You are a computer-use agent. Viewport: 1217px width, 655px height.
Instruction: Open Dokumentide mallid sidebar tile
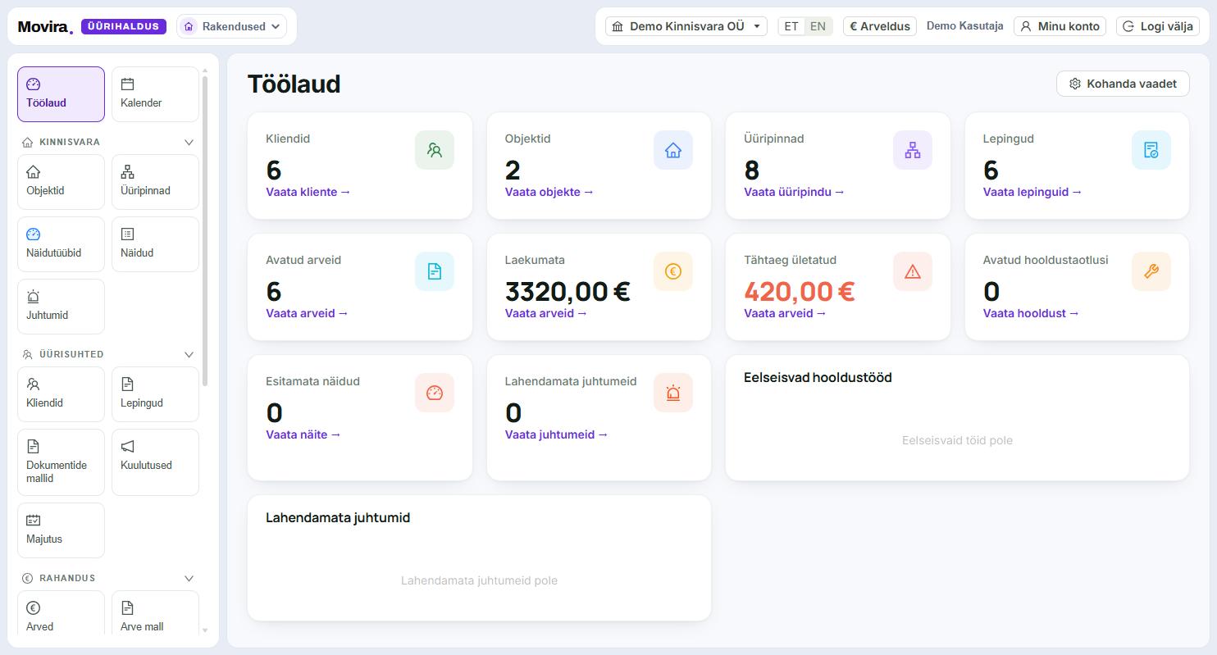click(61, 462)
